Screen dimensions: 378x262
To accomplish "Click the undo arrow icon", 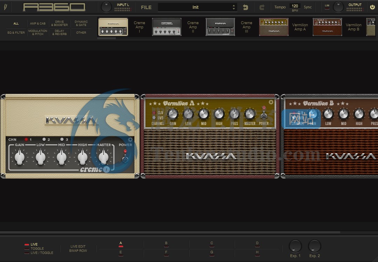I will 245,7.
